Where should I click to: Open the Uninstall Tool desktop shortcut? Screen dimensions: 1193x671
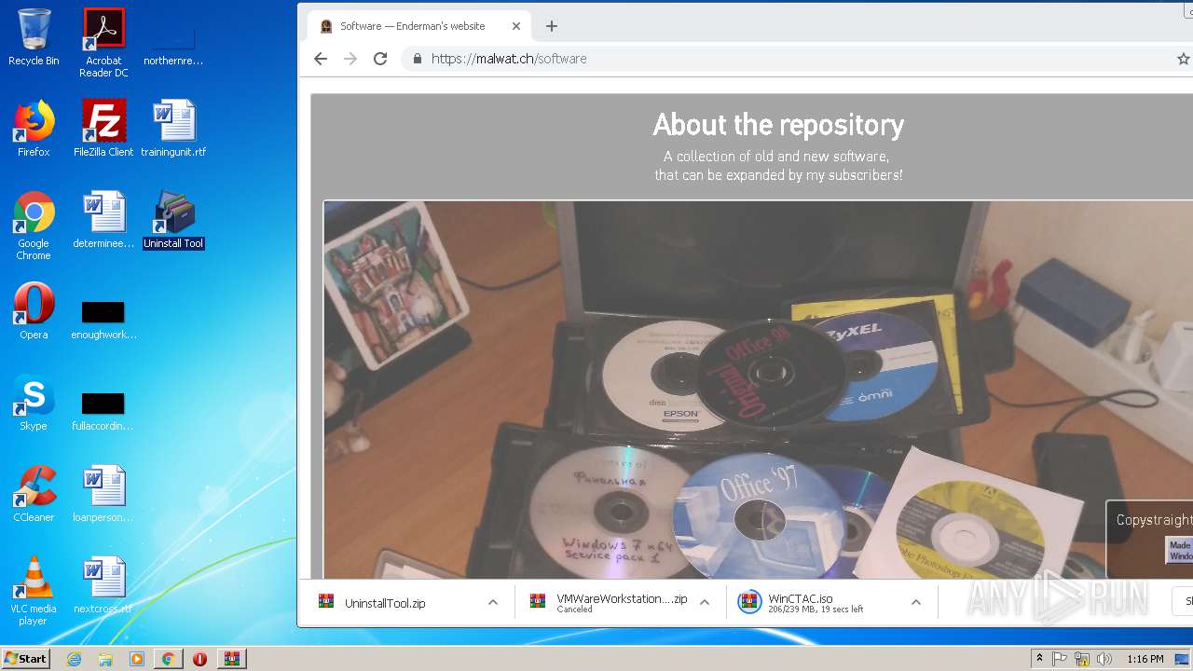tap(173, 220)
